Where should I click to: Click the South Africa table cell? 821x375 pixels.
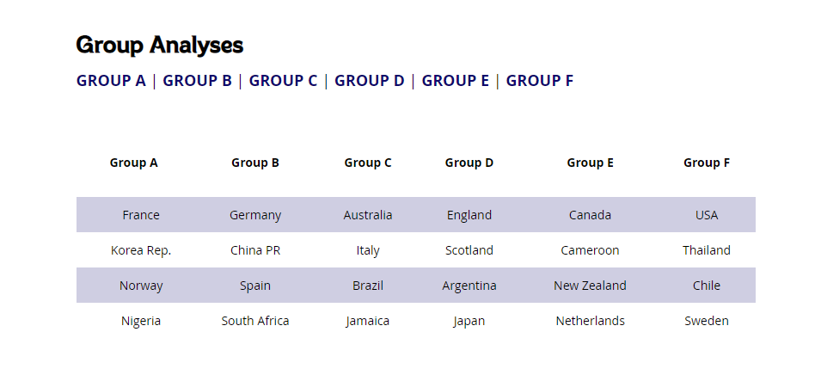click(255, 321)
